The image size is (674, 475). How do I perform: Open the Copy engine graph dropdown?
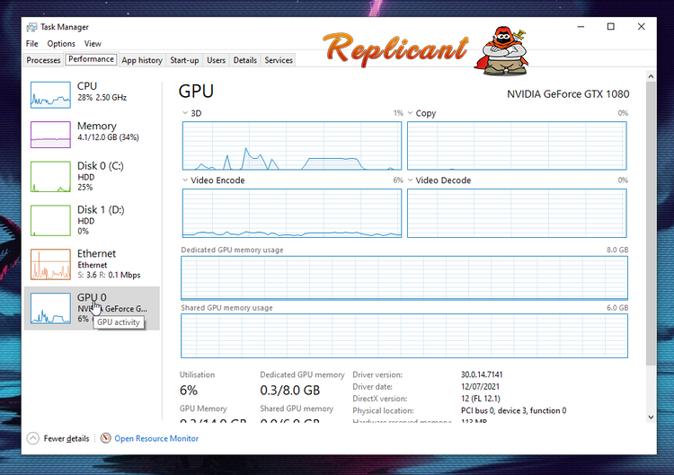(410, 113)
